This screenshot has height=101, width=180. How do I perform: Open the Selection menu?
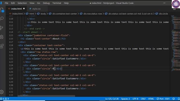[x=22, y=3]
